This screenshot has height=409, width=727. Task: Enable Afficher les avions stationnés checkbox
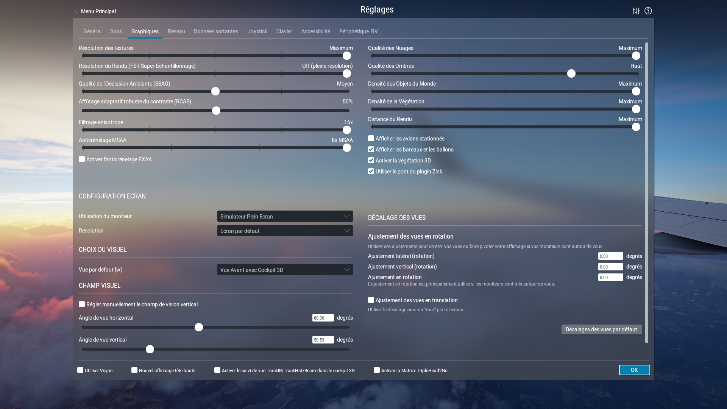pos(371,139)
